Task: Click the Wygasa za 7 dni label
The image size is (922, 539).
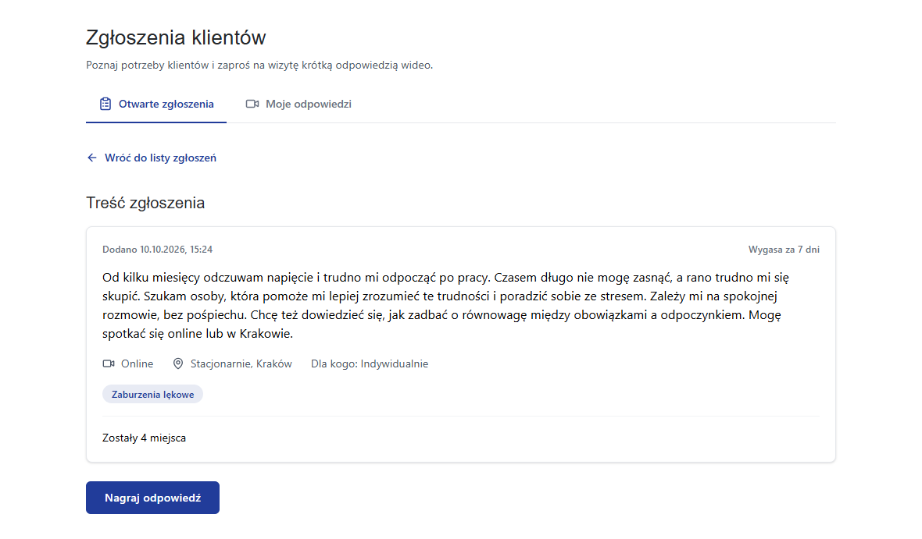Action: (x=784, y=250)
